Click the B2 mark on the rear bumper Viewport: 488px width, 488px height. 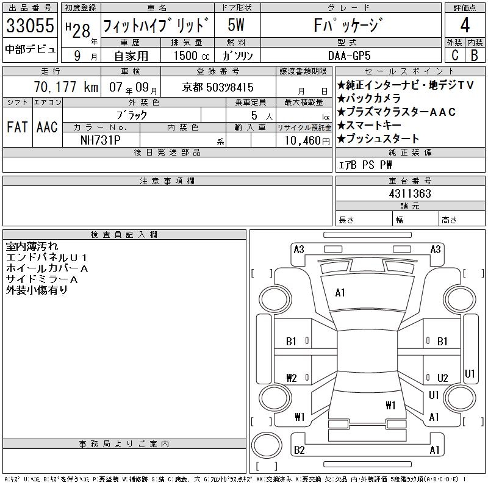pyautogui.click(x=299, y=450)
